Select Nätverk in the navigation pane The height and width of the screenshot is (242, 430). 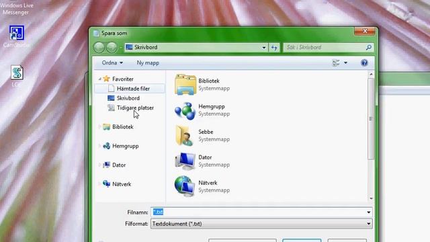[x=122, y=184]
